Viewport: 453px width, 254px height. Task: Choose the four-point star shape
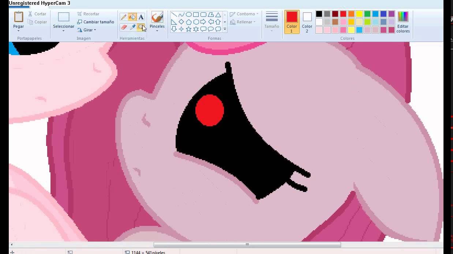click(181, 29)
